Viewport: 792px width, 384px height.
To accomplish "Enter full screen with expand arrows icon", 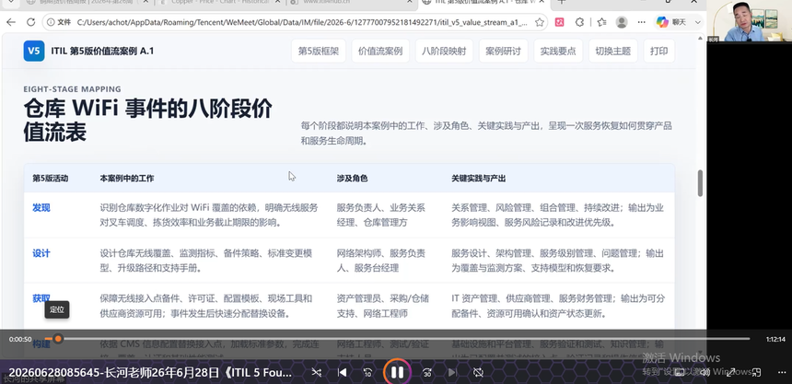I will click(x=730, y=373).
